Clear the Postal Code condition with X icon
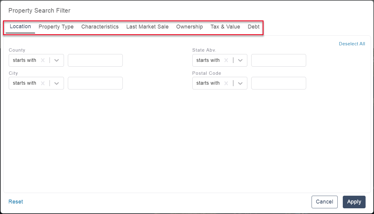Screen dimensions: 374x214 pyautogui.click(x=226, y=83)
